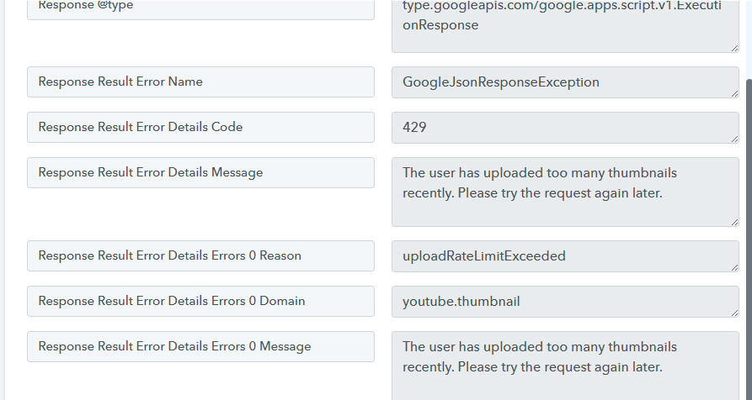Select the Errors 0 Message label field
Screen dimensions: 752x400
[x=200, y=347]
